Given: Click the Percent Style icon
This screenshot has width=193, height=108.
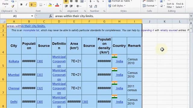Looking at the screenshot, I should pyautogui.click(x=98, y=1).
